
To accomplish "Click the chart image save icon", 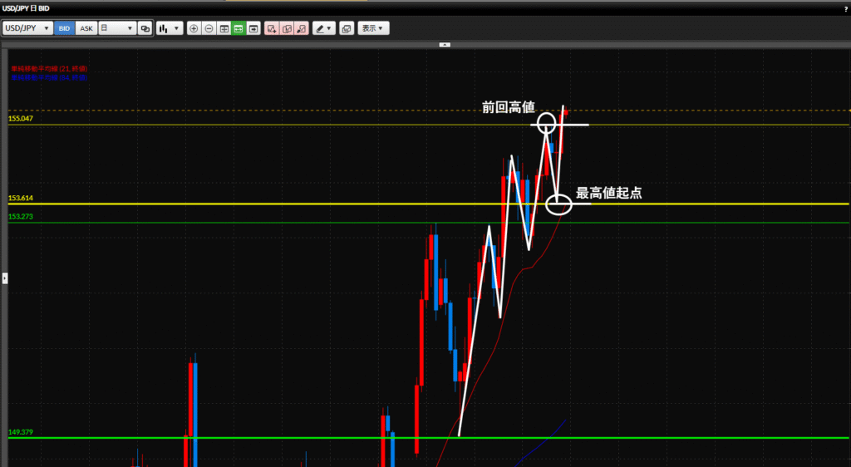I will click(x=347, y=28).
